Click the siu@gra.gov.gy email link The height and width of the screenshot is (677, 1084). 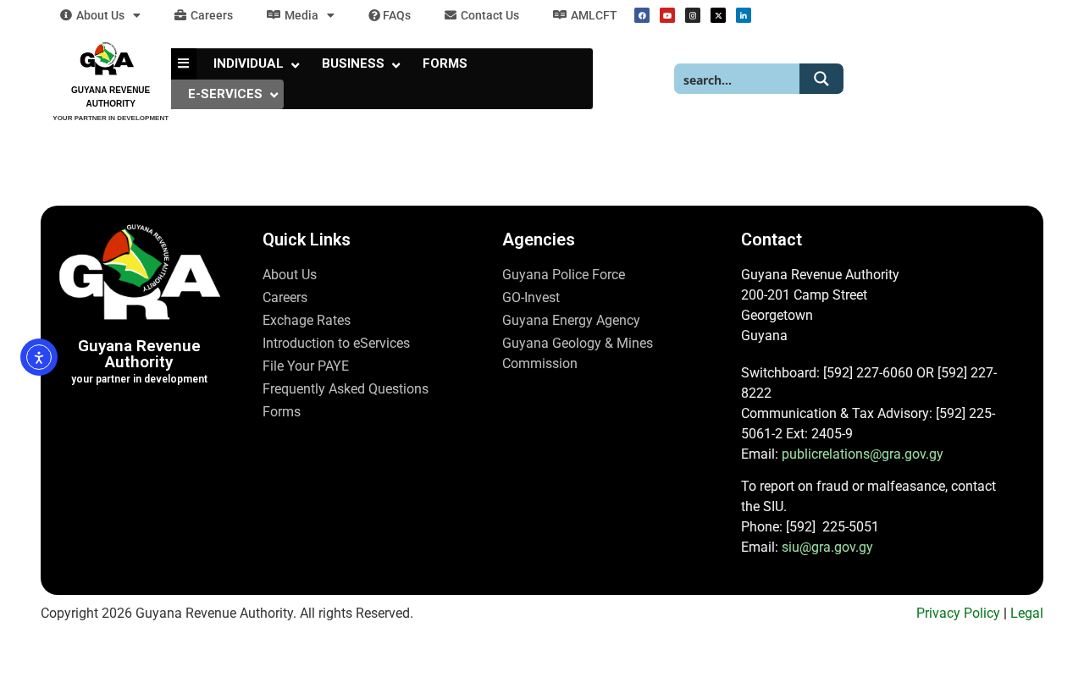[827, 548]
